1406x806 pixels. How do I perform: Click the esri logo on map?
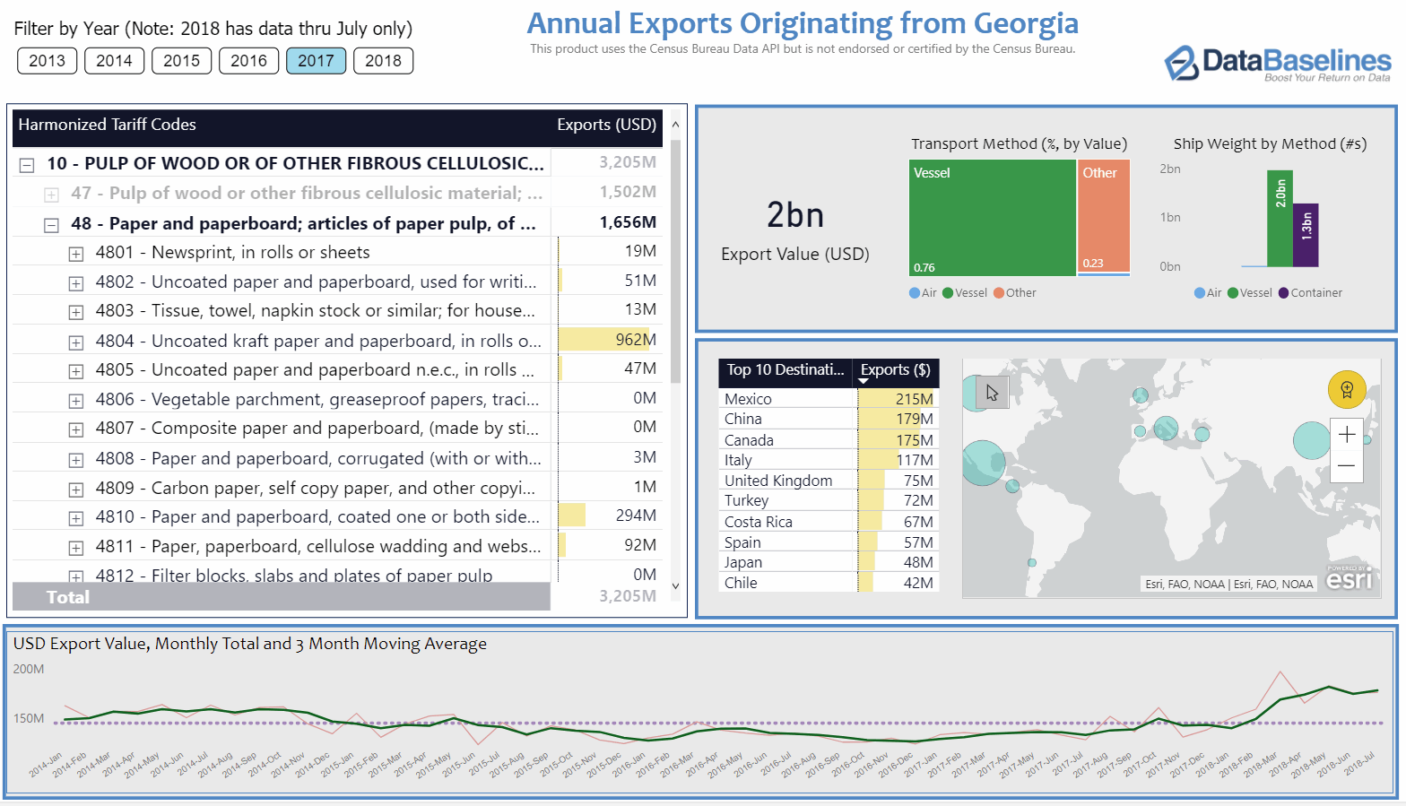click(x=1349, y=579)
